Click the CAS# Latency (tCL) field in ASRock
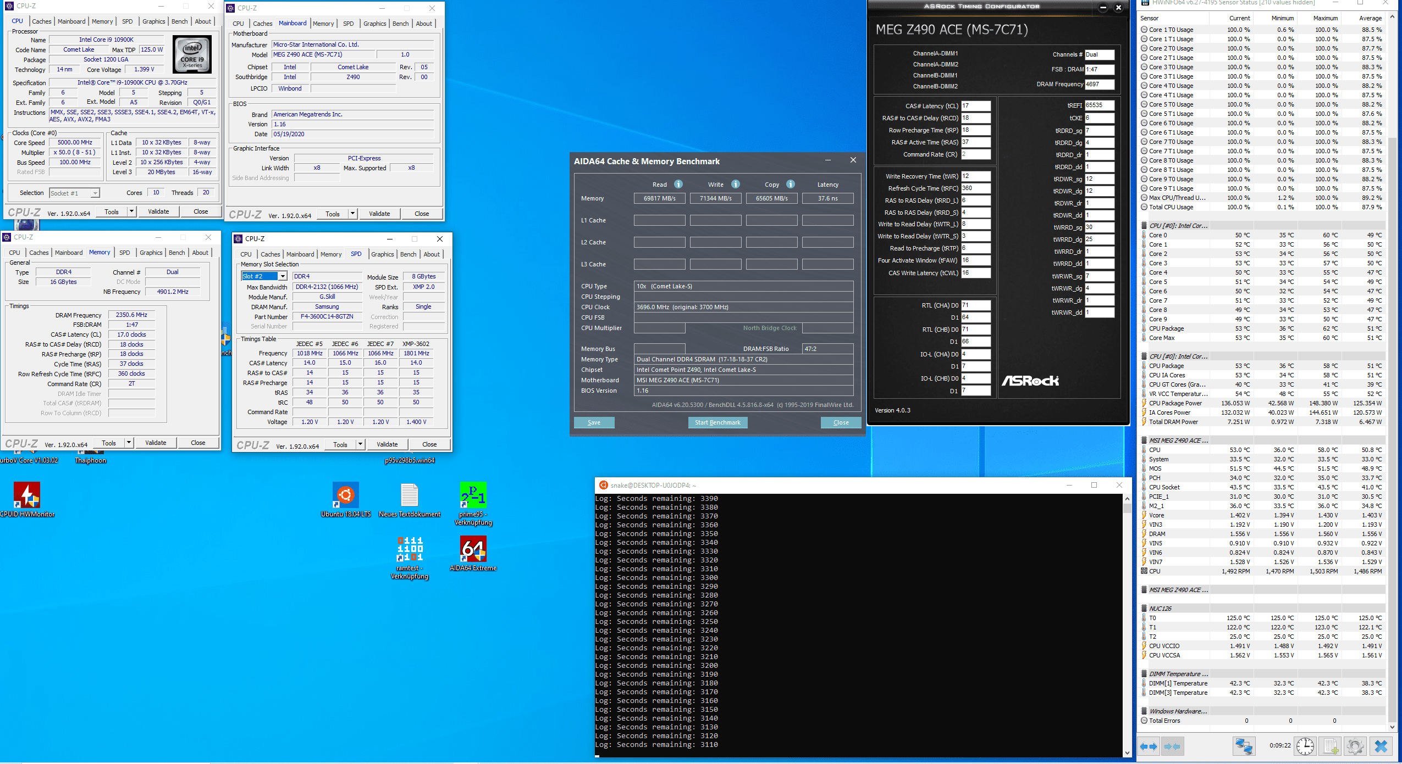 (x=975, y=106)
